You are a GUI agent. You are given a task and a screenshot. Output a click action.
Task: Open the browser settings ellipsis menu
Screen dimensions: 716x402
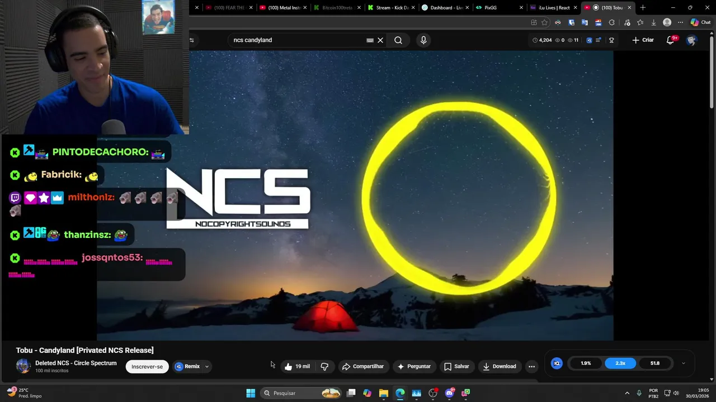680,22
